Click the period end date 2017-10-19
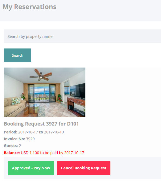The width and height of the screenshot is (161, 183). [54, 132]
